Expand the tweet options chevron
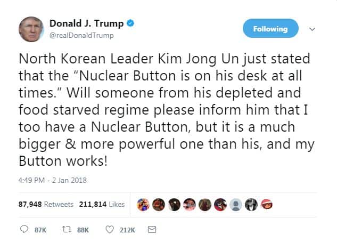337x250 pixels. [312, 29]
